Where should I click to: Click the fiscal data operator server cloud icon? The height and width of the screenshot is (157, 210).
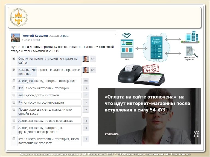click(x=156, y=47)
